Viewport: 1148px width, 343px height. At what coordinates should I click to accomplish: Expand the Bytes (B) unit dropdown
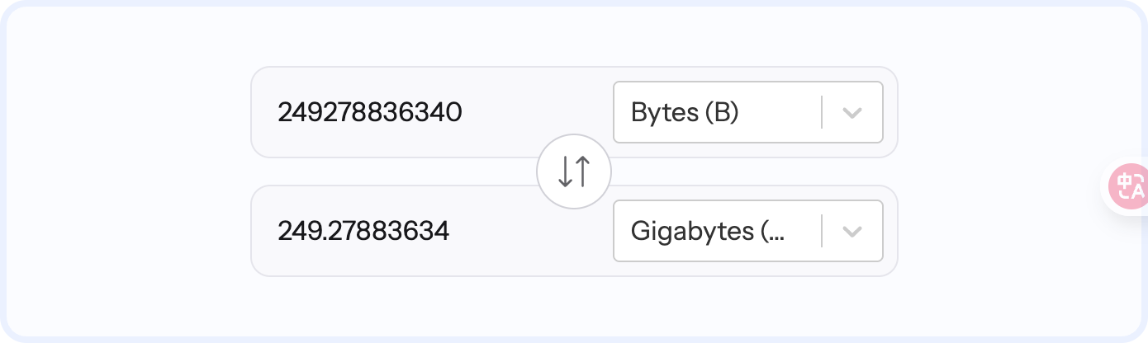747,112
